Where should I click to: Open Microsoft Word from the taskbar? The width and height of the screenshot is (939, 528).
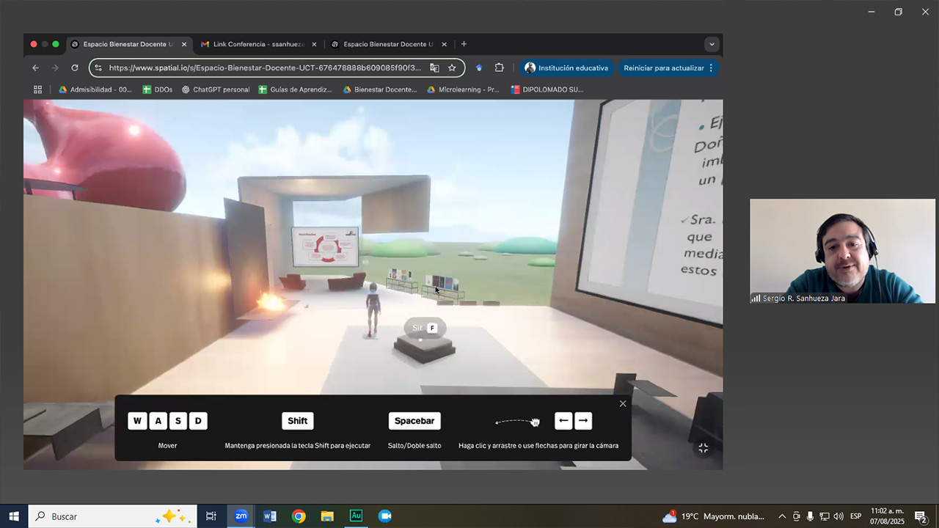click(x=269, y=516)
